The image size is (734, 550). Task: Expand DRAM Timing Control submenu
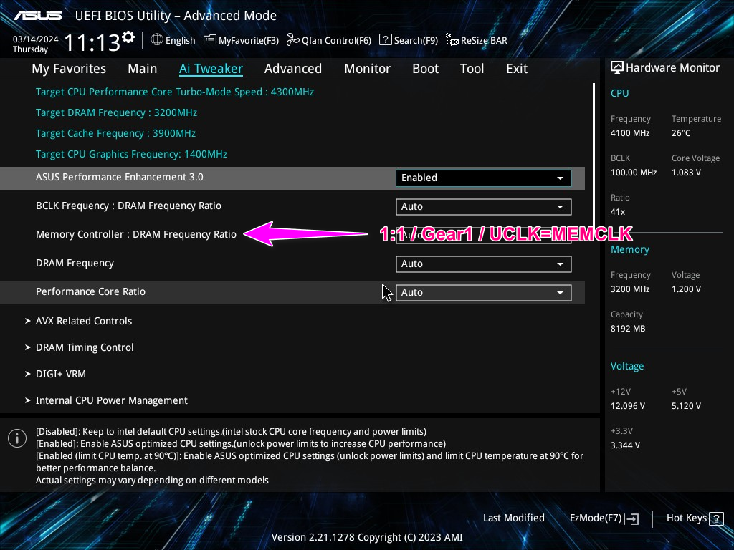[85, 347]
